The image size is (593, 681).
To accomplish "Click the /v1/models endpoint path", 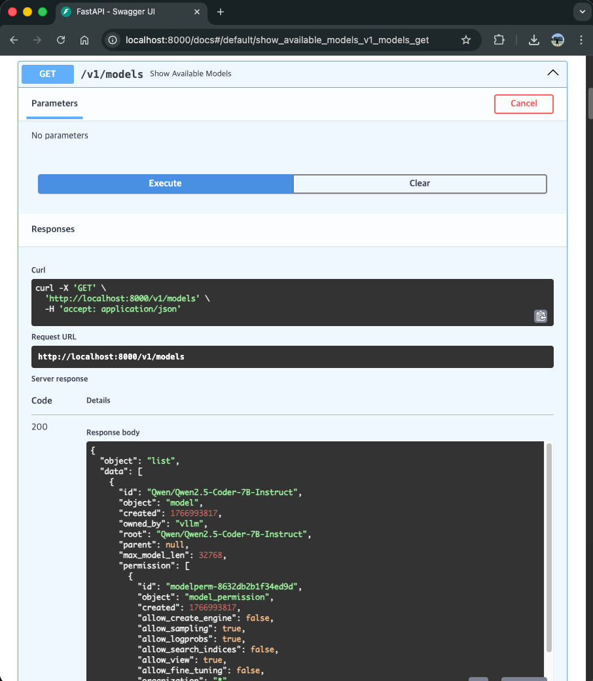I will point(112,74).
